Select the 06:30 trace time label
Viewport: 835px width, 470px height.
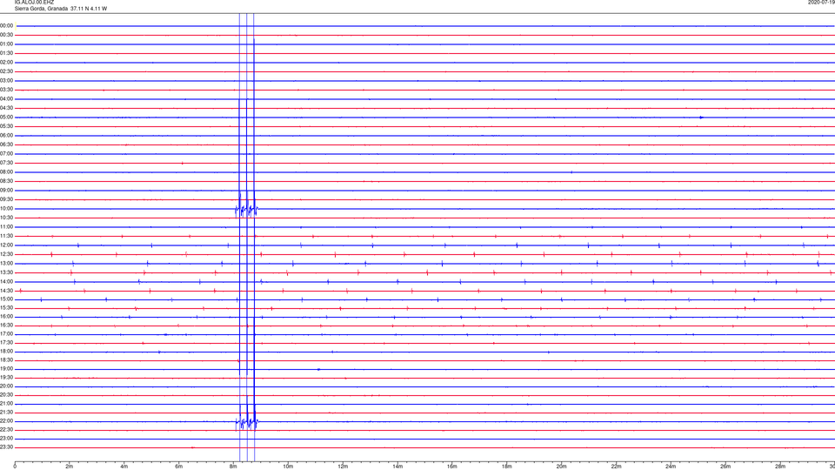click(x=6, y=144)
